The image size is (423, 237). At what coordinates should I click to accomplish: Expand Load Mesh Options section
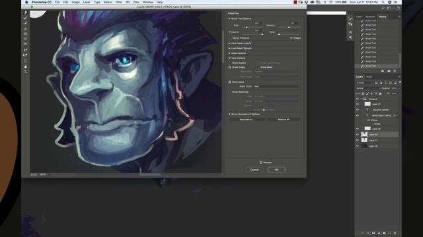229,48
